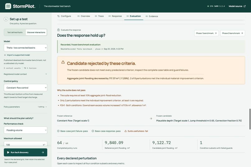Select Discover interactions mode
251x167 pixels.
pos(36,32)
